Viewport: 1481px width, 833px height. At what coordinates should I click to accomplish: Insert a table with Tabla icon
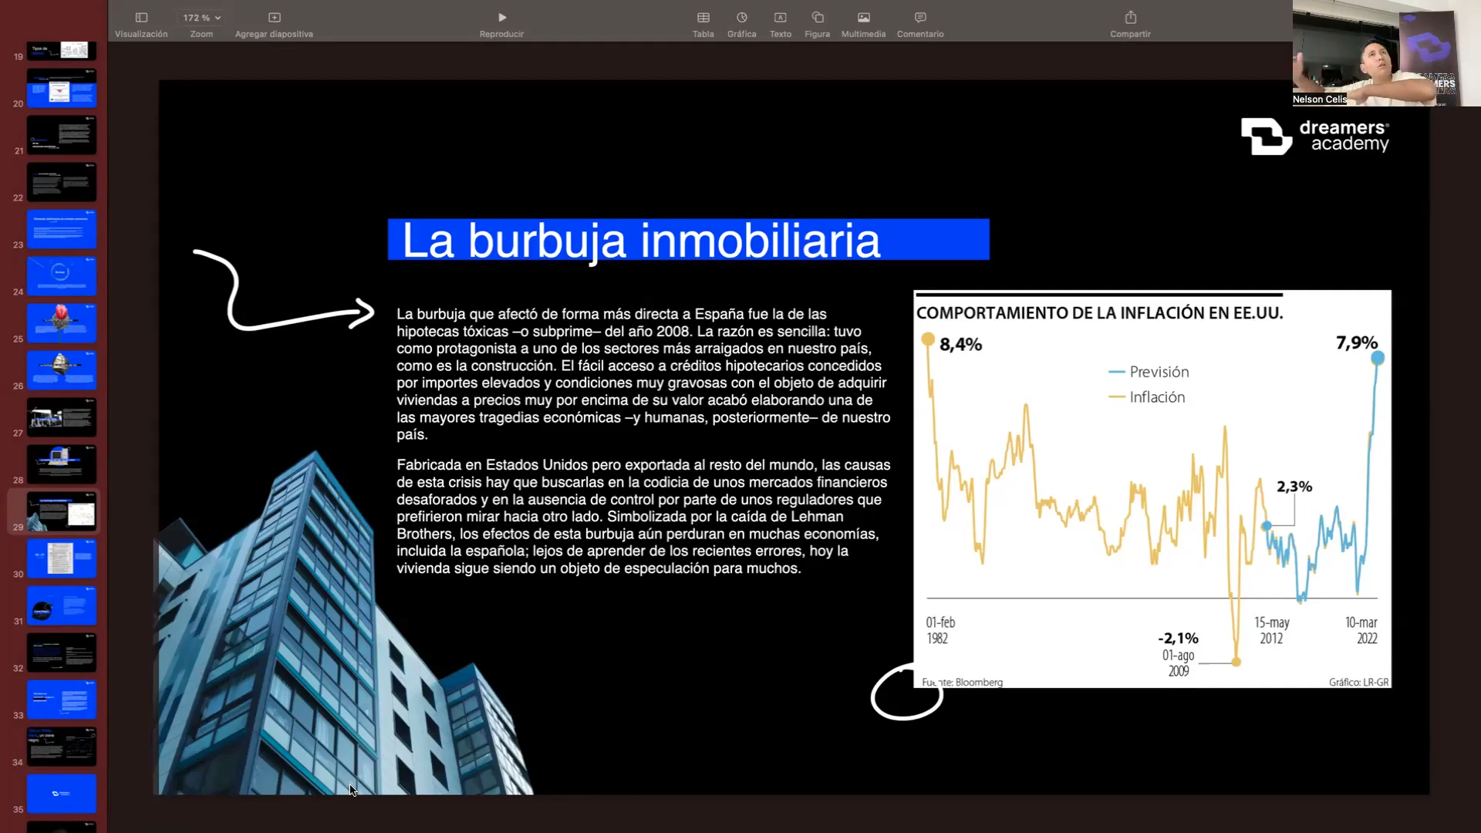point(703,18)
